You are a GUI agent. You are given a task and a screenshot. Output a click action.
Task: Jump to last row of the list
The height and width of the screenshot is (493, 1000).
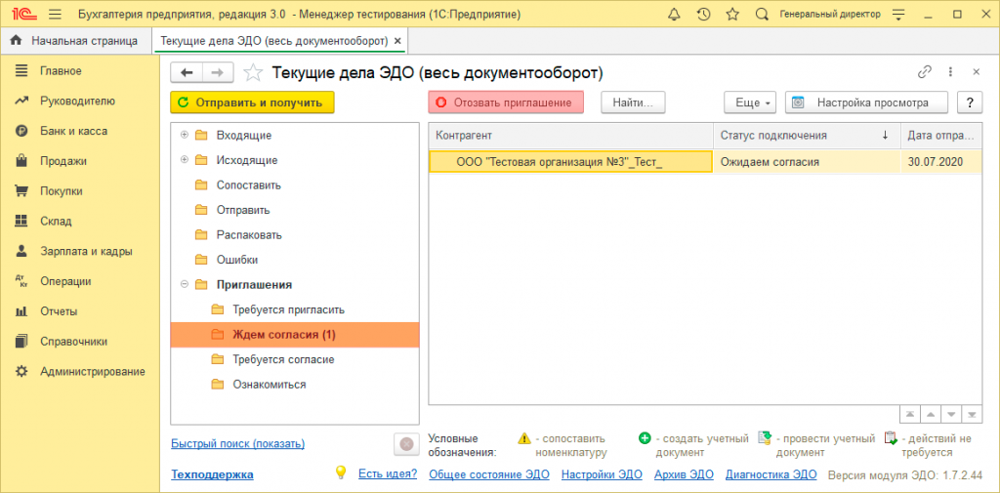click(972, 414)
